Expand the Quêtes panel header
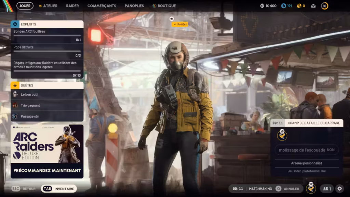Image resolution: width=350 pixels, height=197 pixels. [x=47, y=85]
